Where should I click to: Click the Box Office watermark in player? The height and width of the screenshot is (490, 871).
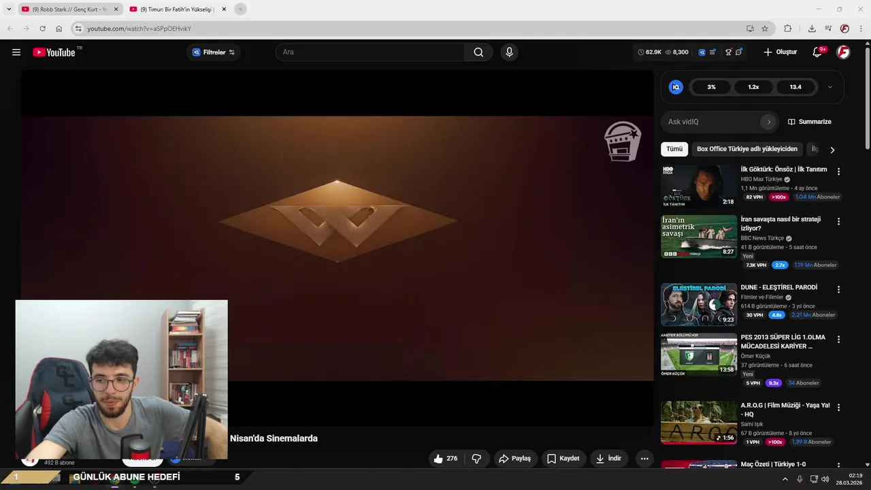pos(623,142)
